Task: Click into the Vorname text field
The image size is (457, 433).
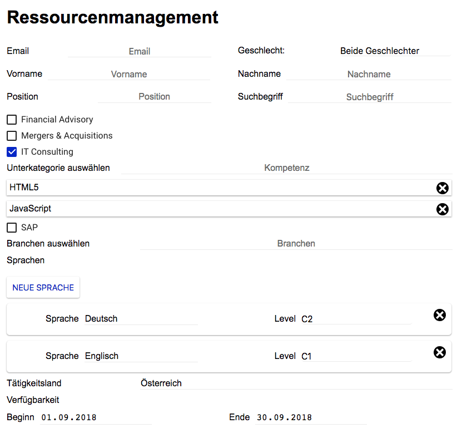Action: [x=129, y=74]
